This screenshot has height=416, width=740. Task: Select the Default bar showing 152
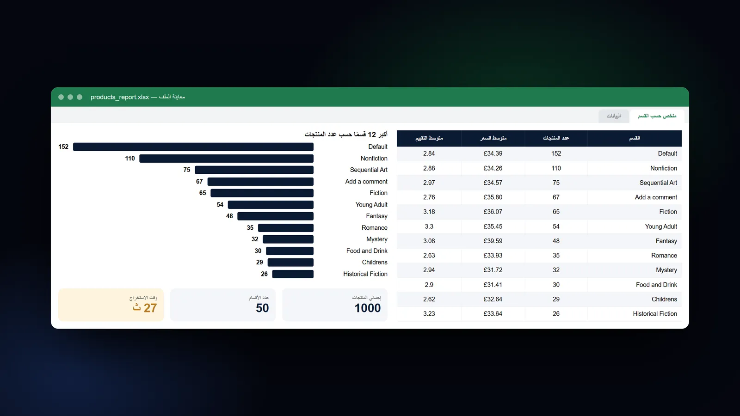[x=193, y=147]
